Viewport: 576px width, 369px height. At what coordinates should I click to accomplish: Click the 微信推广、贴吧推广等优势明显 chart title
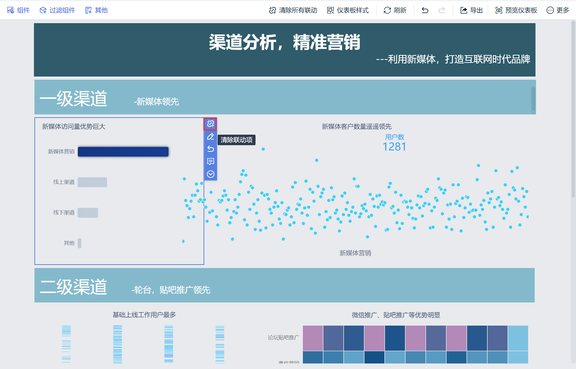396,315
